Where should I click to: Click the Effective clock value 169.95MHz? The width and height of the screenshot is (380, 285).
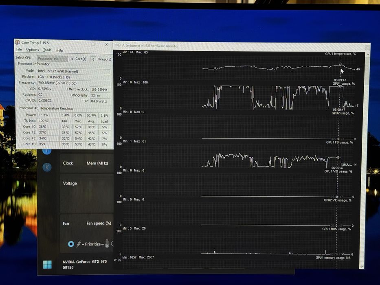[100, 90]
